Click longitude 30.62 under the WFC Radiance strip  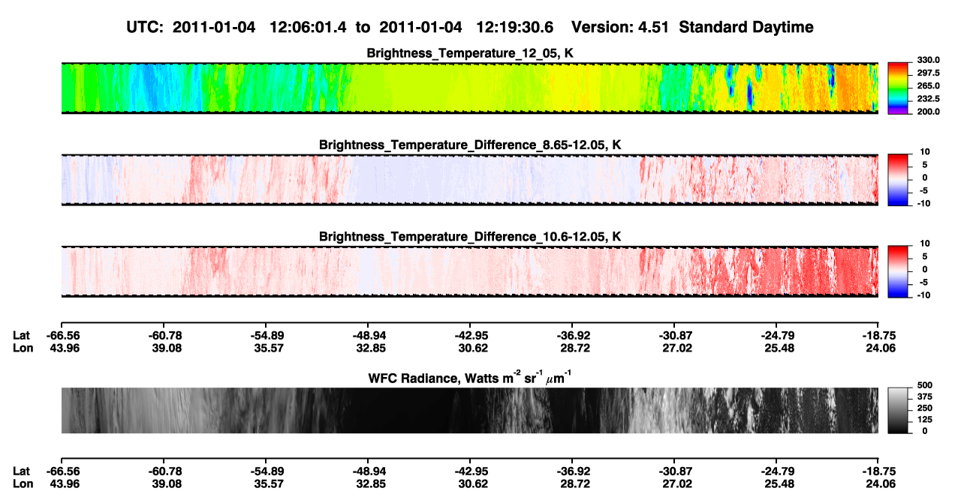tap(470, 484)
